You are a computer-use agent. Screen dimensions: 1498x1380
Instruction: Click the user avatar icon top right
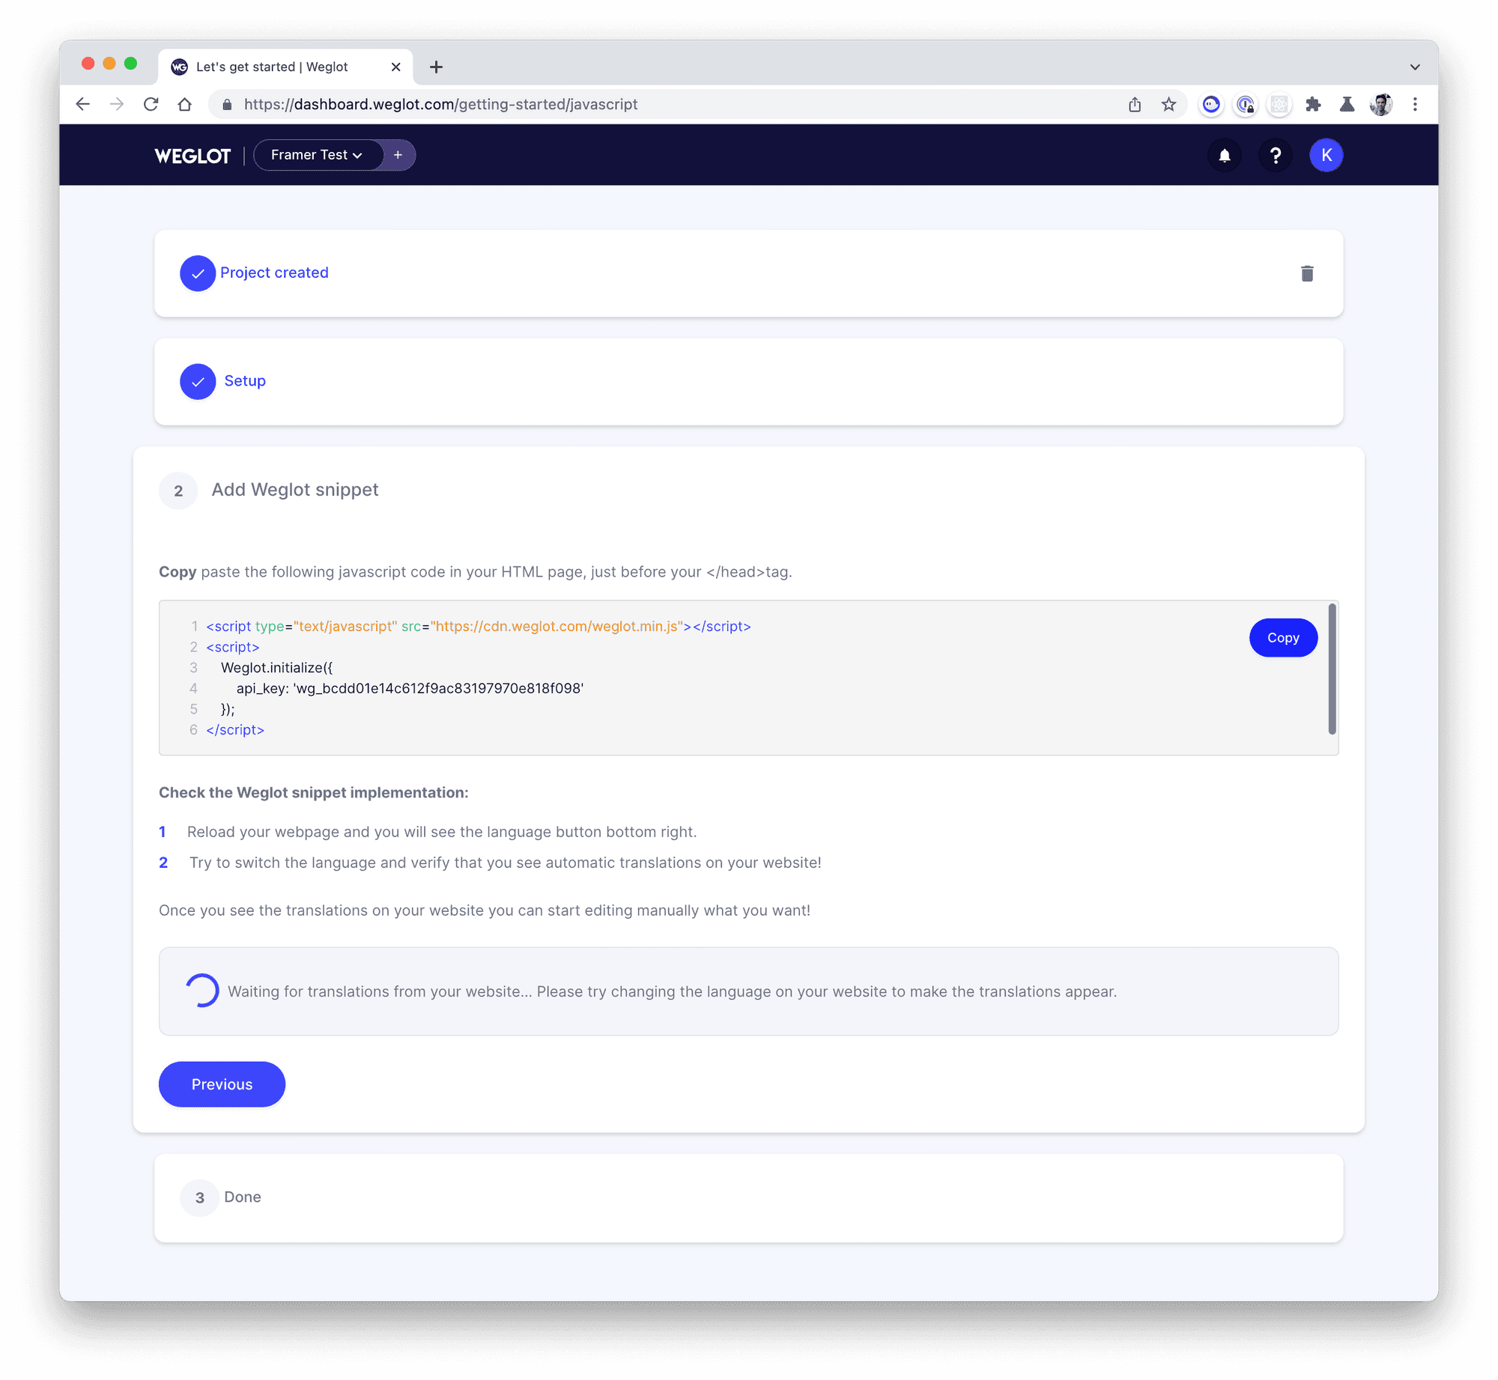1327,155
